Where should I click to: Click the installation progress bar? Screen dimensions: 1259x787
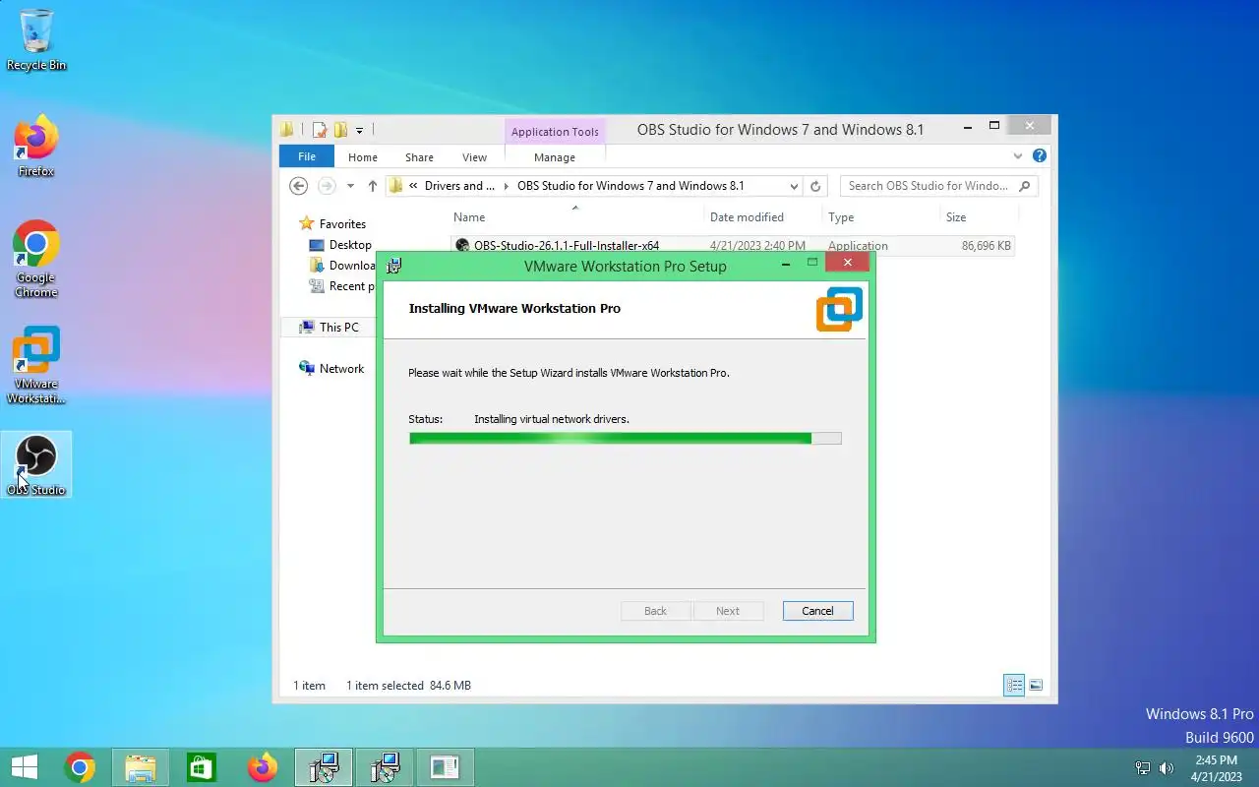[626, 438]
